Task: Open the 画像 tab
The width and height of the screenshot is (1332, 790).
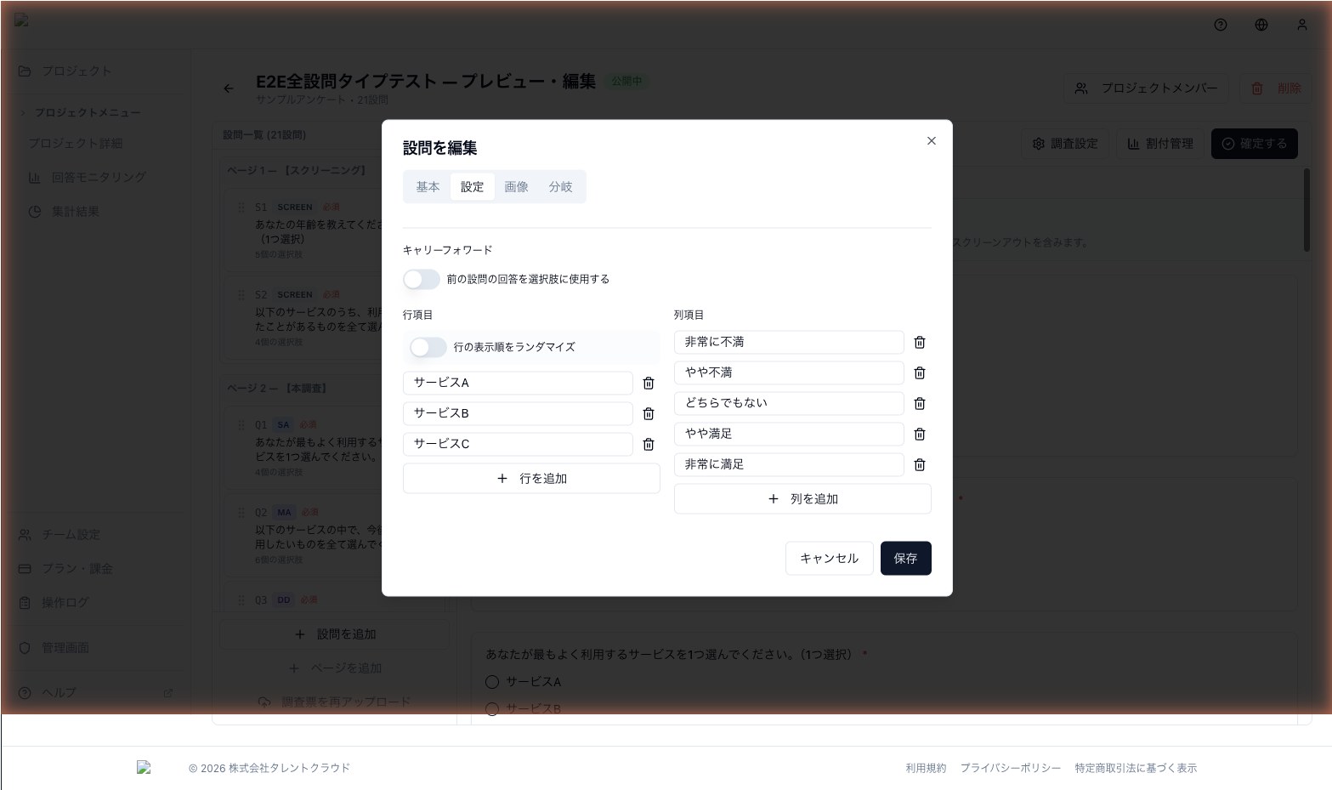Action: (516, 187)
